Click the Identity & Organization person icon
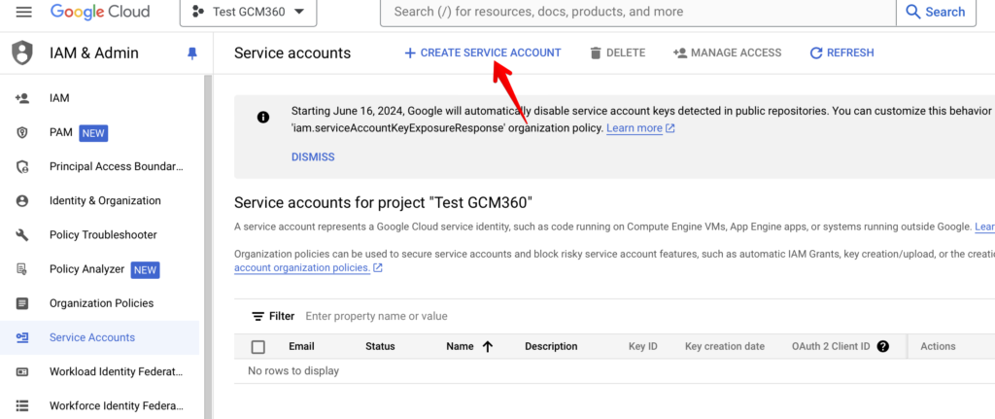This screenshot has height=419, width=995. [22, 201]
